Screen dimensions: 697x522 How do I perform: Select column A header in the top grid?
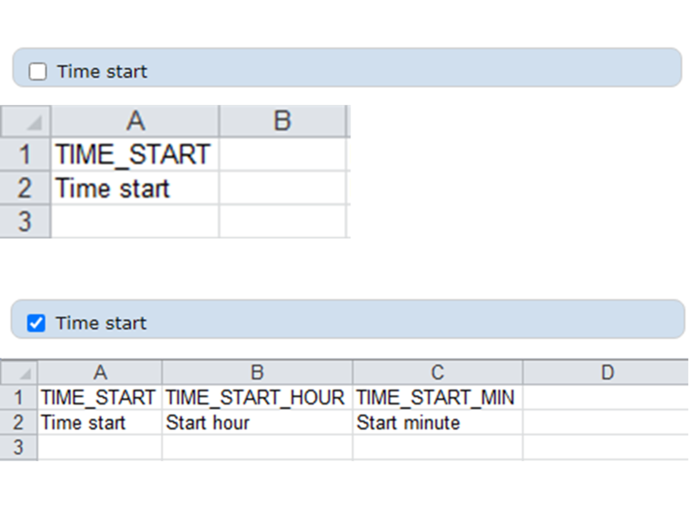135,121
